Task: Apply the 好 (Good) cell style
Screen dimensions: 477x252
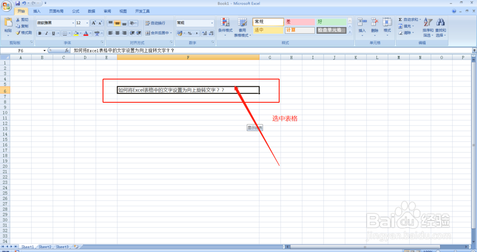Action: [x=332, y=22]
